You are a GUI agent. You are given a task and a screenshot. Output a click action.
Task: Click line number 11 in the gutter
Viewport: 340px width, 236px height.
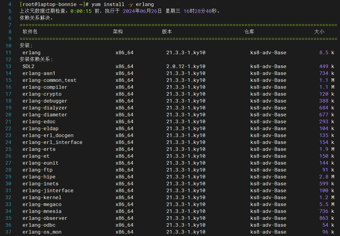tap(8, 52)
